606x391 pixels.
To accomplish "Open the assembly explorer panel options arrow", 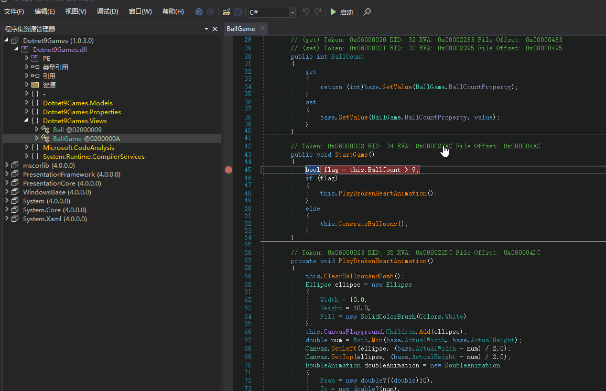I will (x=206, y=29).
